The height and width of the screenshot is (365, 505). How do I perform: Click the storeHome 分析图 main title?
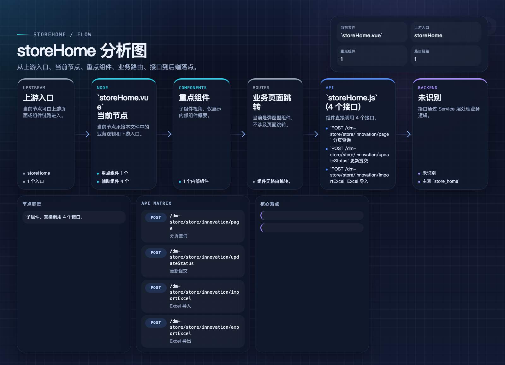pyautogui.click(x=82, y=51)
